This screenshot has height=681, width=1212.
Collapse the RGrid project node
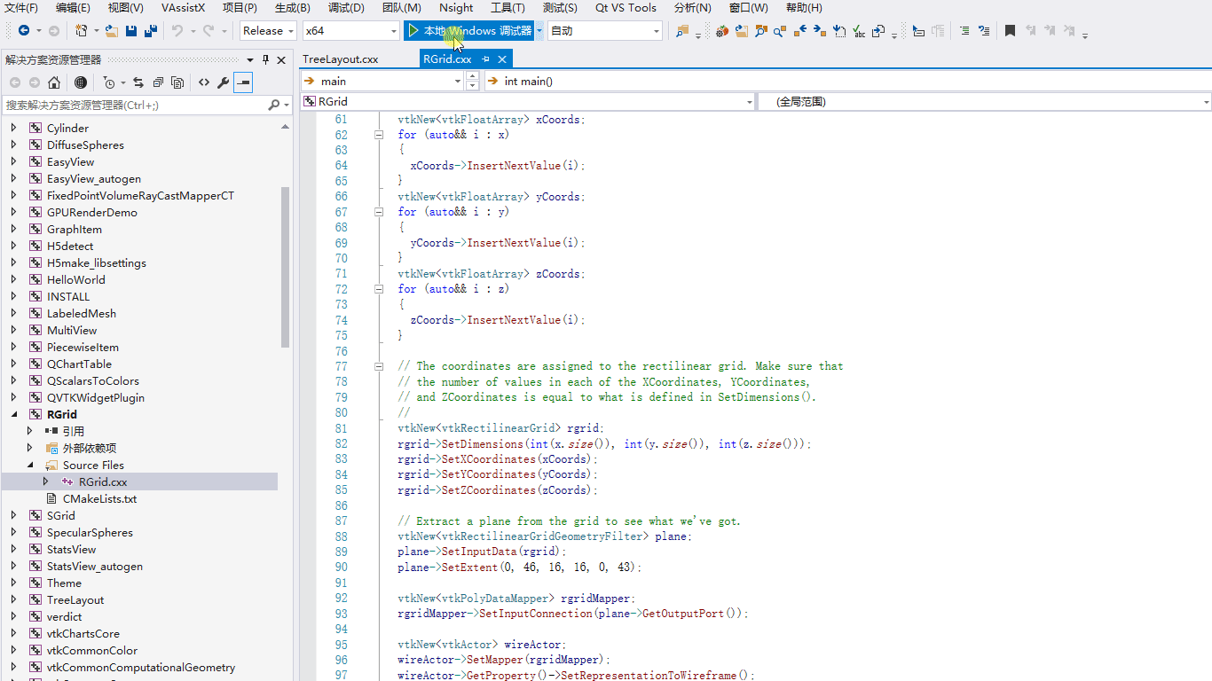[13, 414]
